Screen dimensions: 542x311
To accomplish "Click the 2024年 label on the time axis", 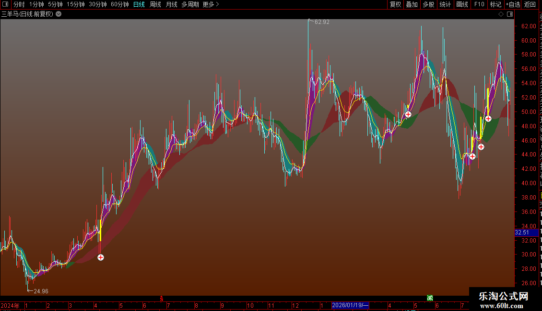I will pos(10,305).
